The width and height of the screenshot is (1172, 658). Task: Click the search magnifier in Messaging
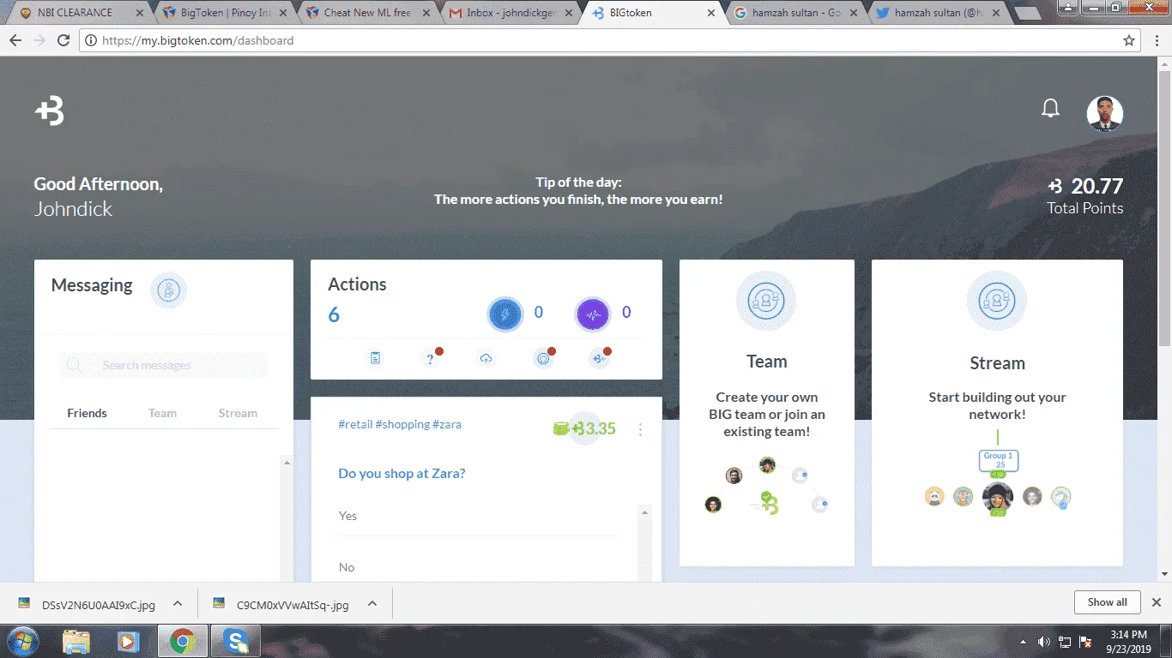(x=75, y=365)
